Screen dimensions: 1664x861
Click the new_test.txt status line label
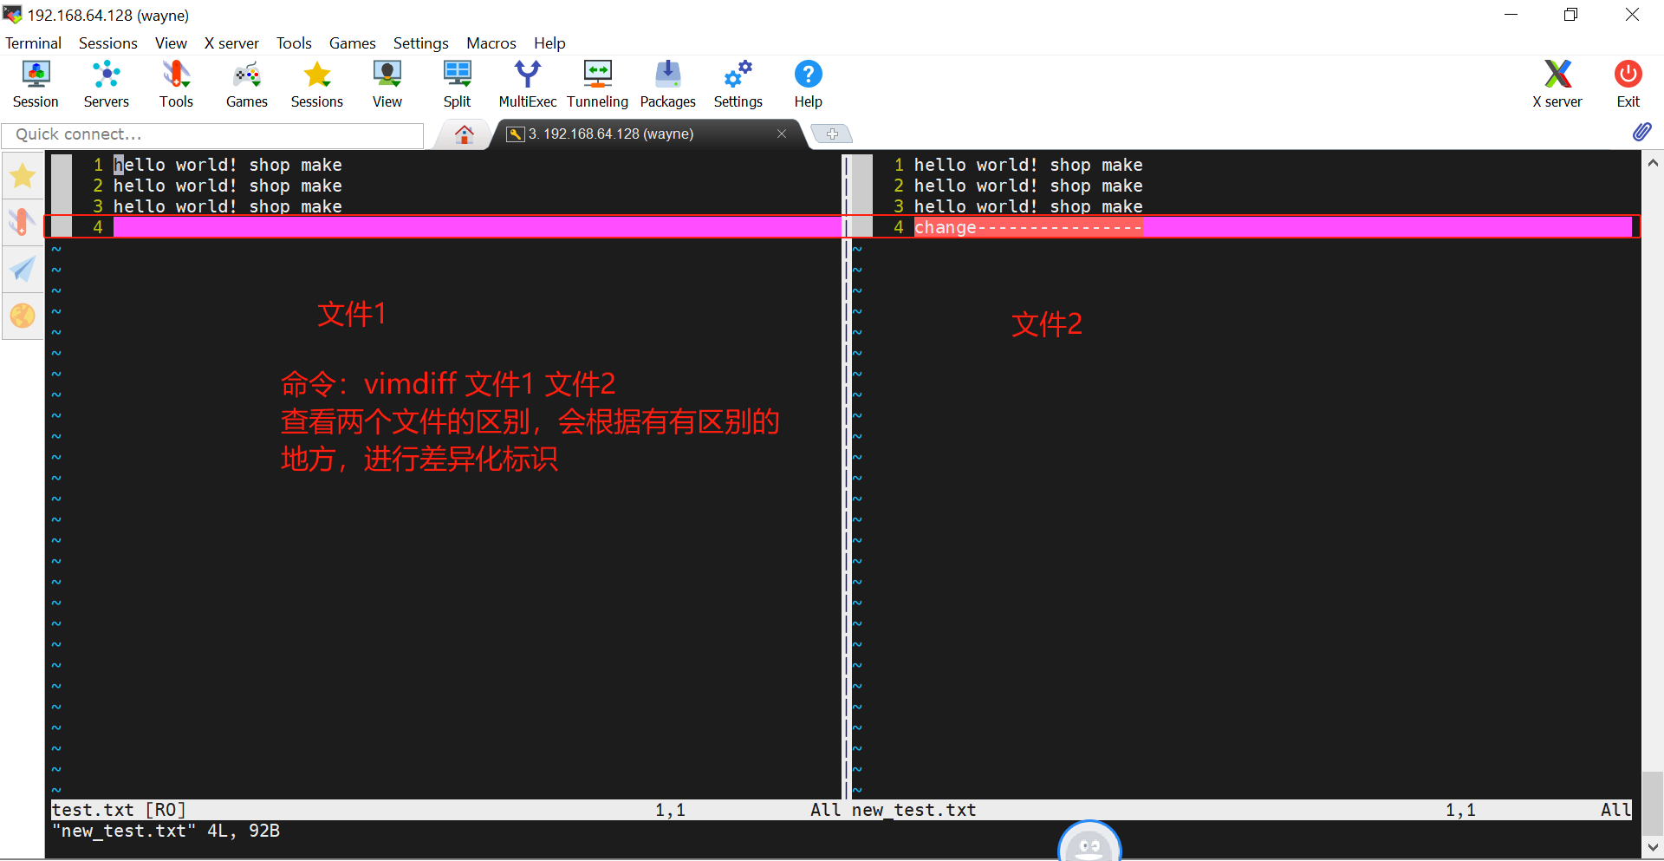pos(913,810)
